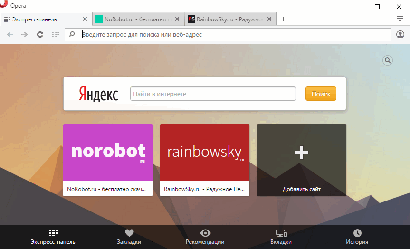Switch to the NoRobot.ru tab
This screenshot has height=249, width=410.
pyautogui.click(x=138, y=19)
